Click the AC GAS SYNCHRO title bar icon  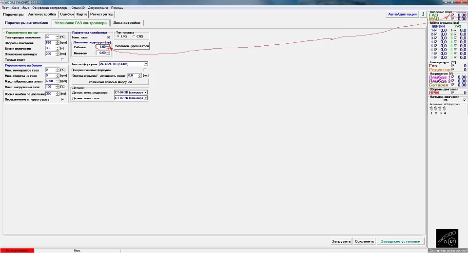click(2, 2)
